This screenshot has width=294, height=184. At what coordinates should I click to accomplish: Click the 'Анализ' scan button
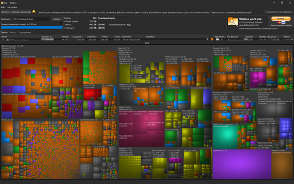[57, 19]
